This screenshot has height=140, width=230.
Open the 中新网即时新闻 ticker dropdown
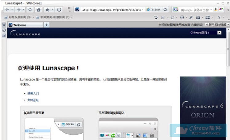[228, 25]
